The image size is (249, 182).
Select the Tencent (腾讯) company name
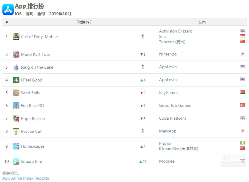pyautogui.click(x=172, y=42)
